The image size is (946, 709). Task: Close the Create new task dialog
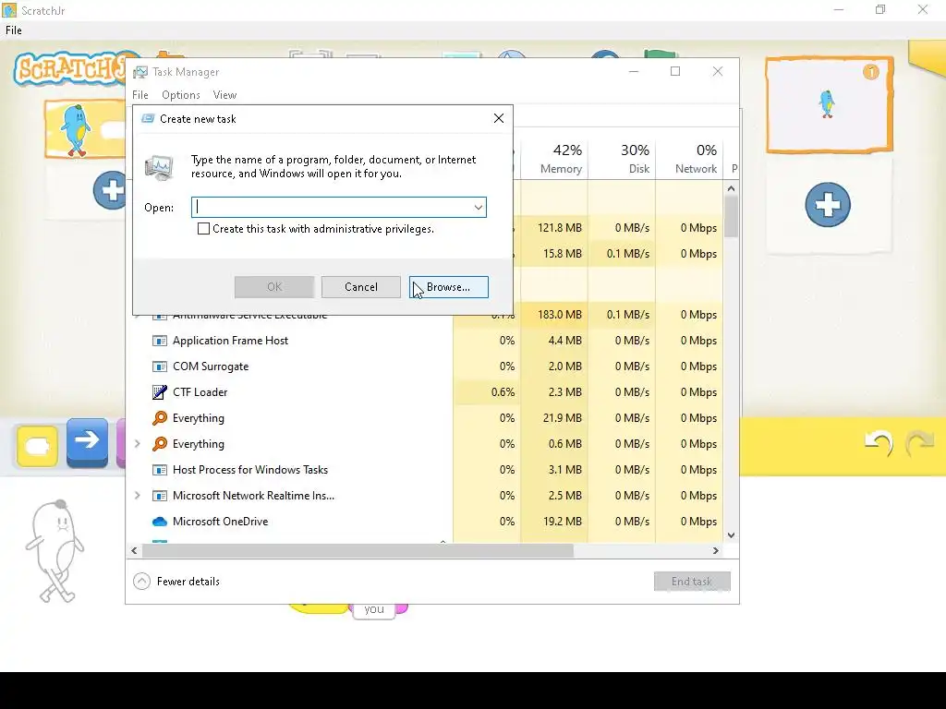point(498,118)
